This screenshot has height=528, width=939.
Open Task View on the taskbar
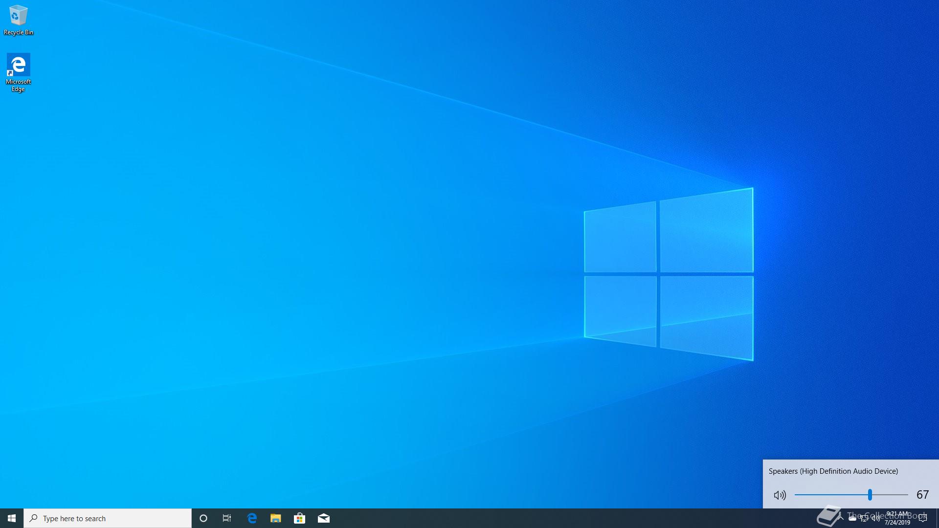point(227,518)
